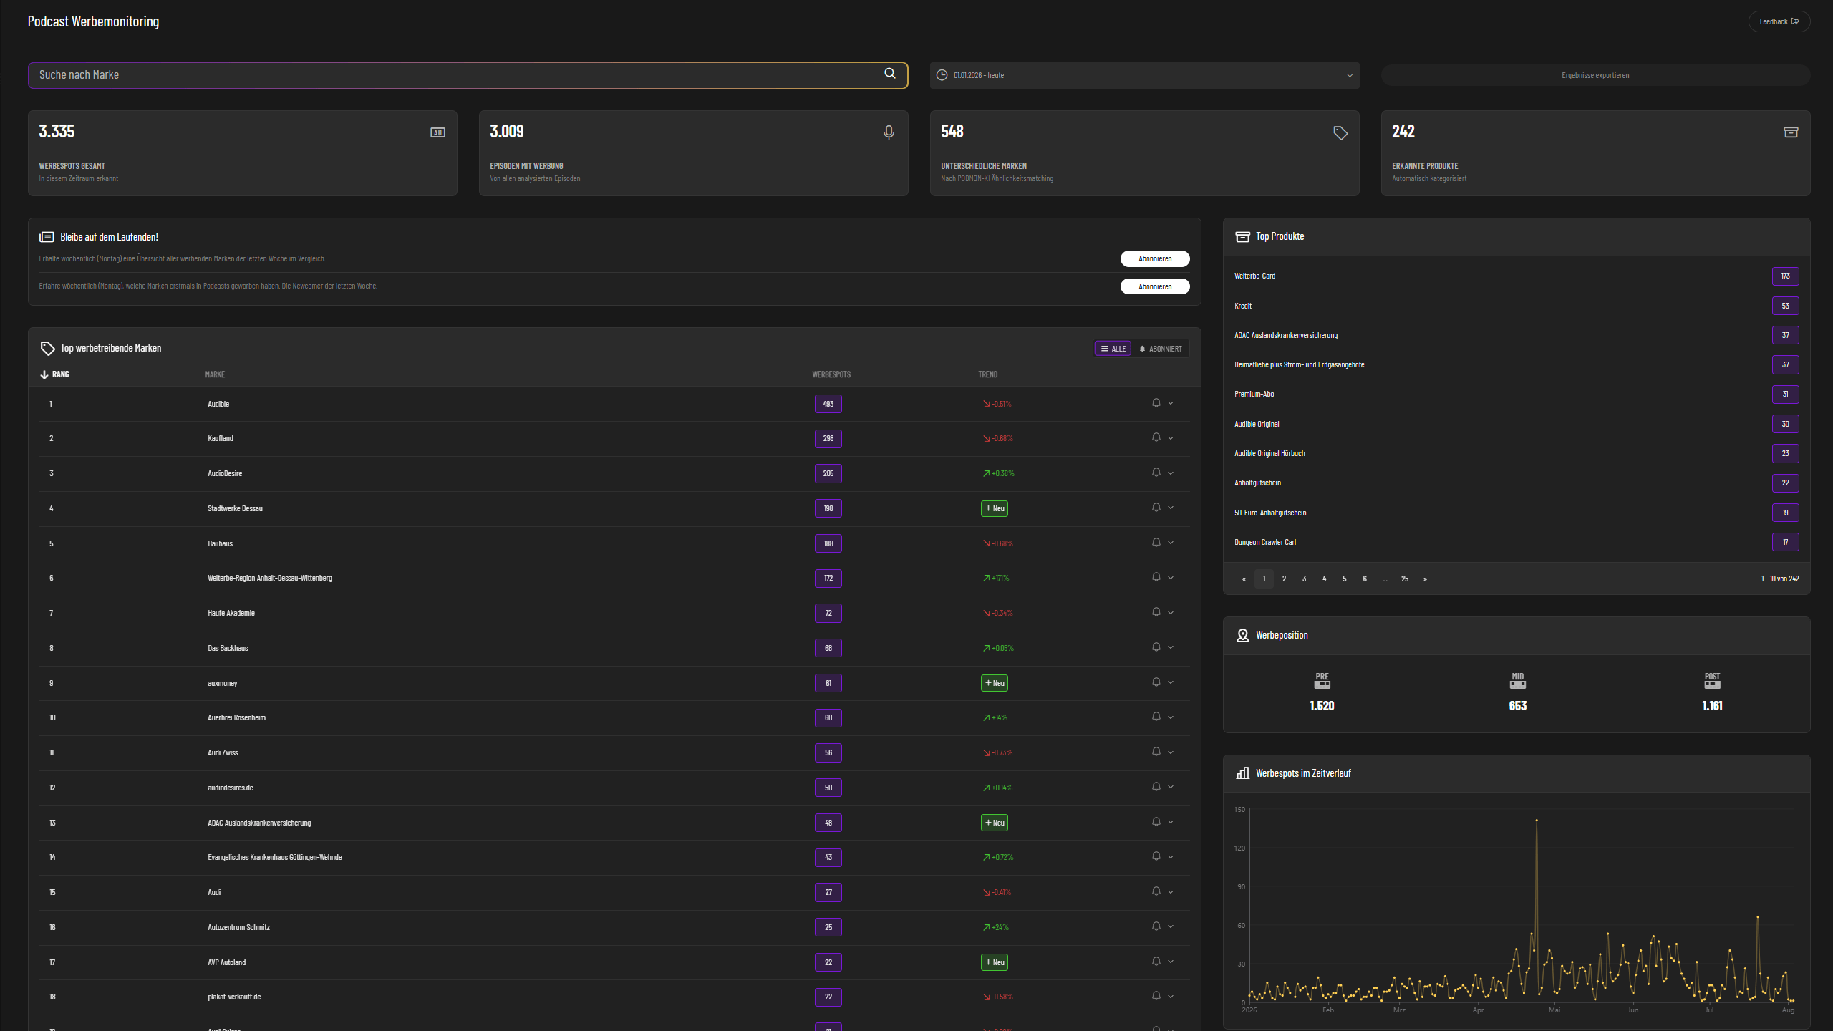Subscribe to weekly brand overview via Abonnieren
This screenshot has height=1031, width=1833.
coord(1155,258)
